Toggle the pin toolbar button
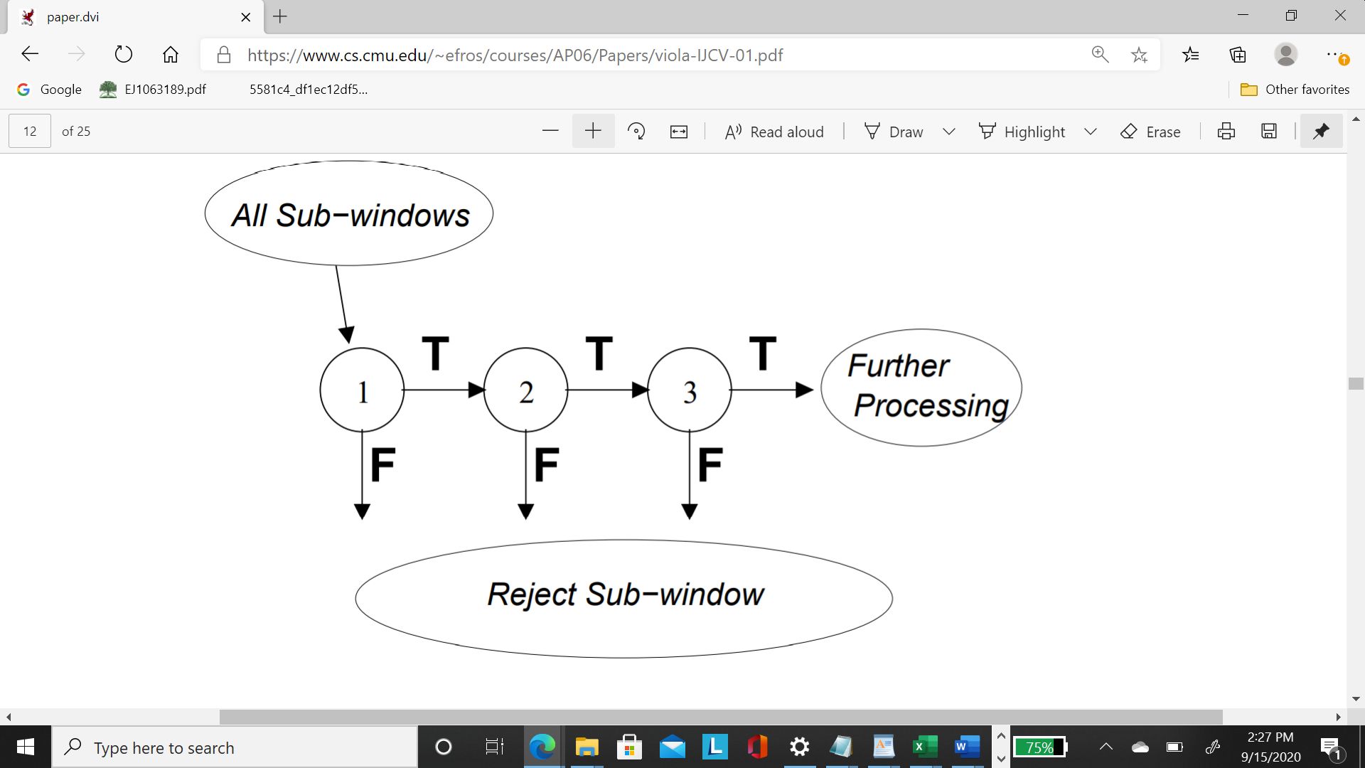The height and width of the screenshot is (768, 1365). 1321,131
